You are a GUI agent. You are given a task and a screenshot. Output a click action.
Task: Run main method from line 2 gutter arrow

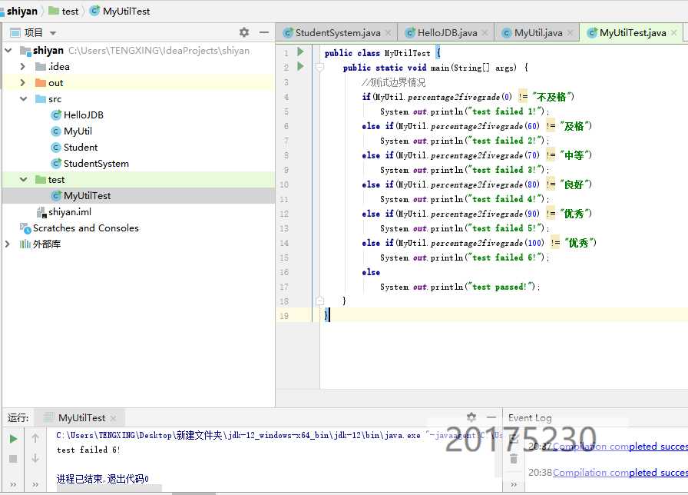point(300,67)
